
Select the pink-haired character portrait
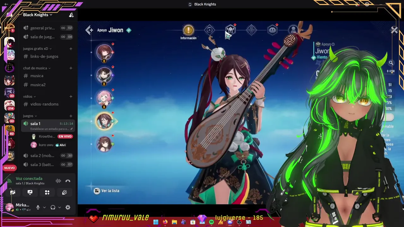pos(104,98)
